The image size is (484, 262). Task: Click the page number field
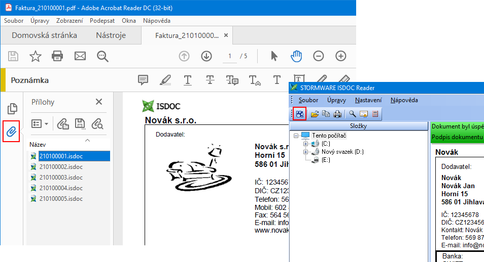click(230, 56)
